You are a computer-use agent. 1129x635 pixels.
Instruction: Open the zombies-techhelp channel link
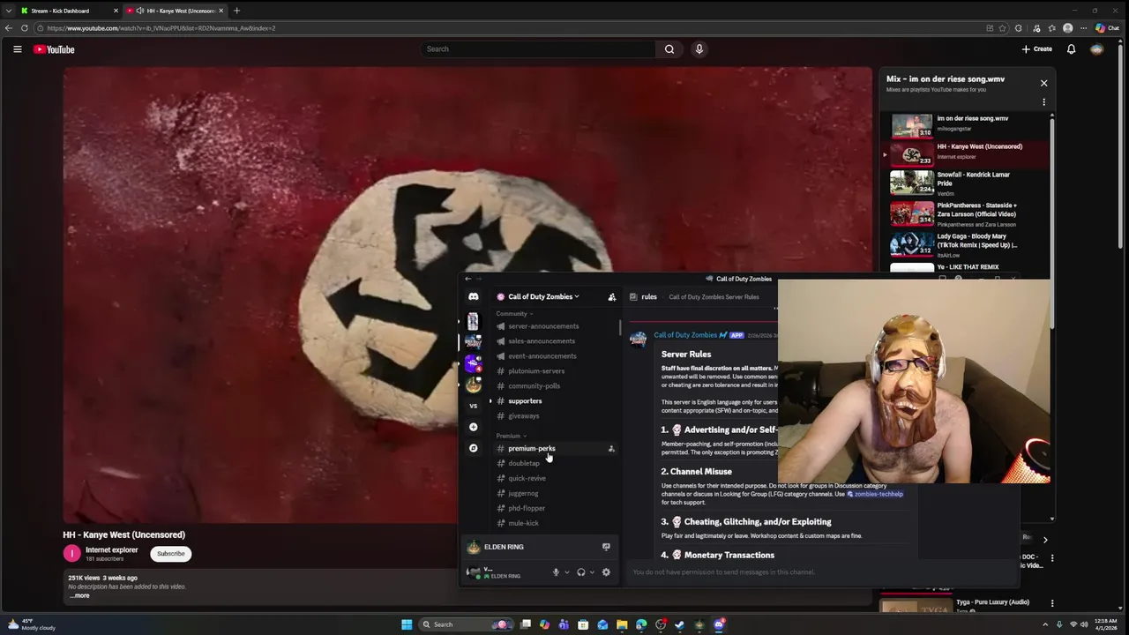pos(875,494)
